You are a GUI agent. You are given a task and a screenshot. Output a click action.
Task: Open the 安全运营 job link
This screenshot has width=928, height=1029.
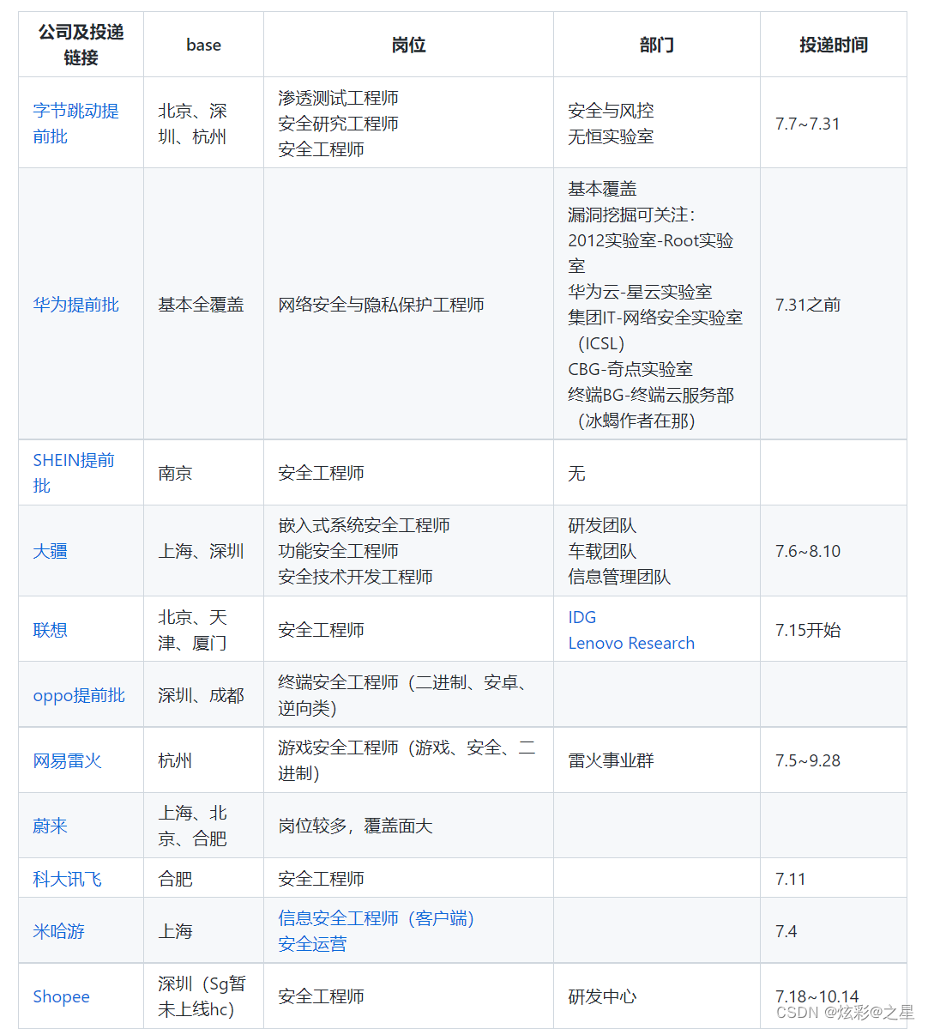point(312,944)
